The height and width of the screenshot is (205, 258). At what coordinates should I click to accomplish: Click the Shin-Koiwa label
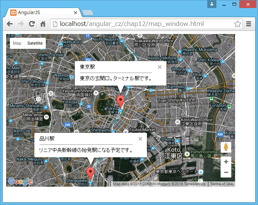pos(208,60)
